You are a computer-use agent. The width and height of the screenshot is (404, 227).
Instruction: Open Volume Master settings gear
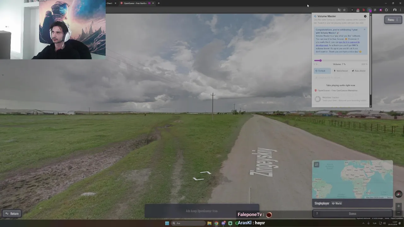click(365, 16)
